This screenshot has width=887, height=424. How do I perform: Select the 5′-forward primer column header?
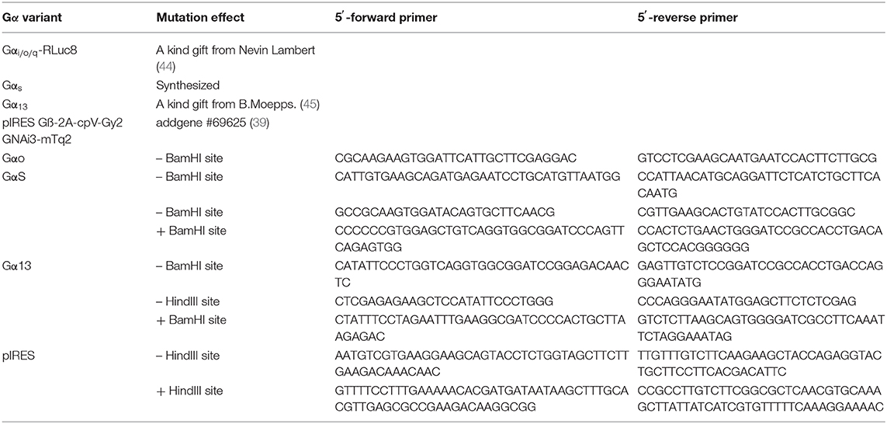pyautogui.click(x=386, y=18)
